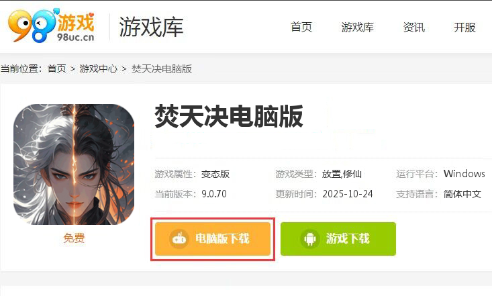
Task: Click the gamepad icon on the orange button
Action: click(x=179, y=239)
